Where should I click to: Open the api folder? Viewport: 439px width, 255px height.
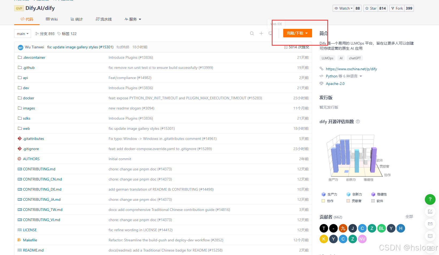pos(25,78)
